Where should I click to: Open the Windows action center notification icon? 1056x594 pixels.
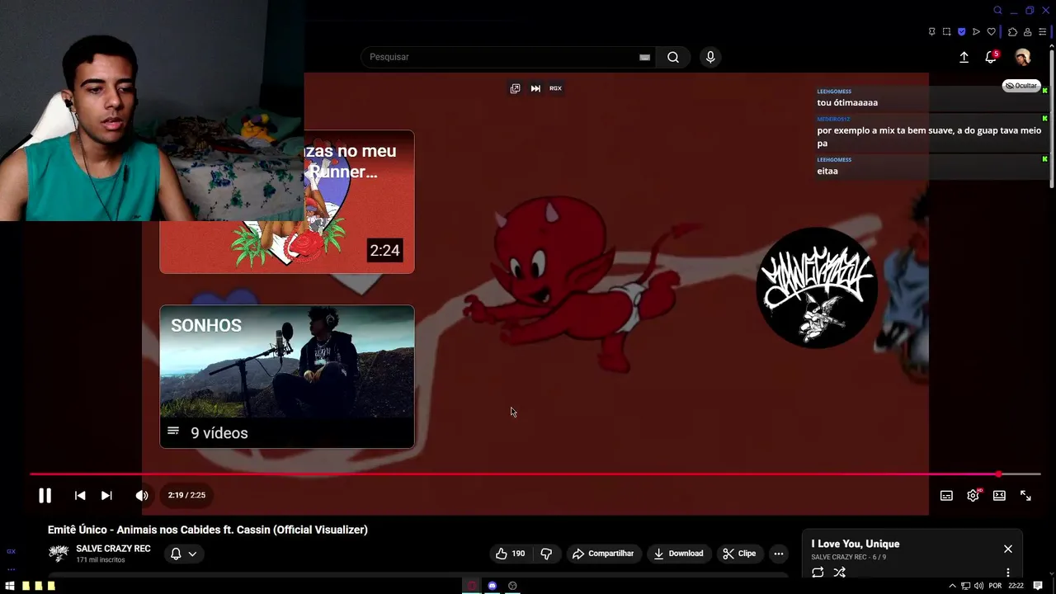1038,586
